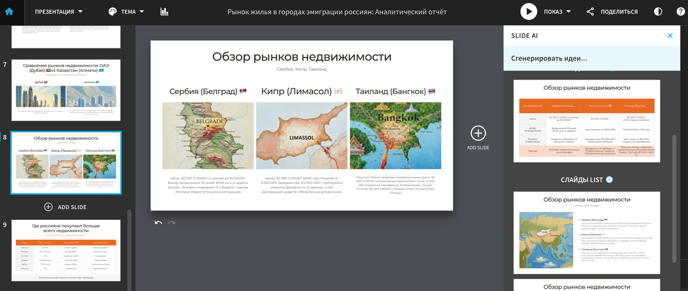The image size is (688, 291).
Task: Click the slide list panel scrollbar
Action: point(129,250)
